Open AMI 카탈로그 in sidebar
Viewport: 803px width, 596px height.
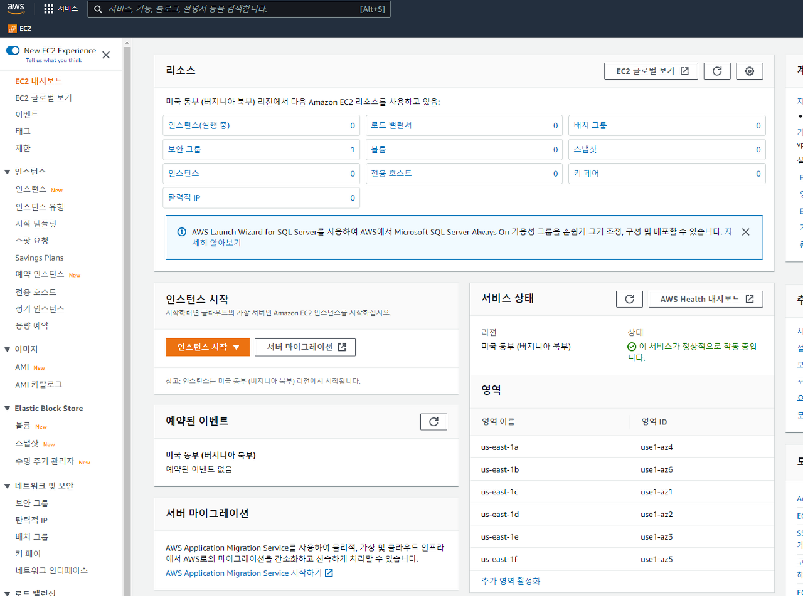[x=38, y=385]
